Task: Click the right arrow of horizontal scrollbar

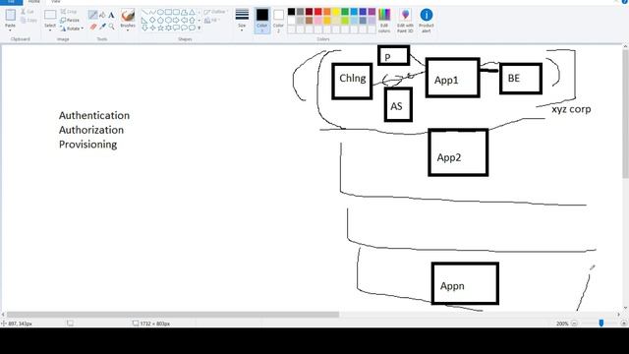Action: point(618,315)
